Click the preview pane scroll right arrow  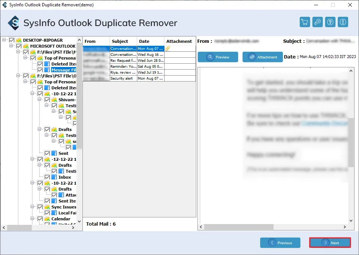(344, 227)
